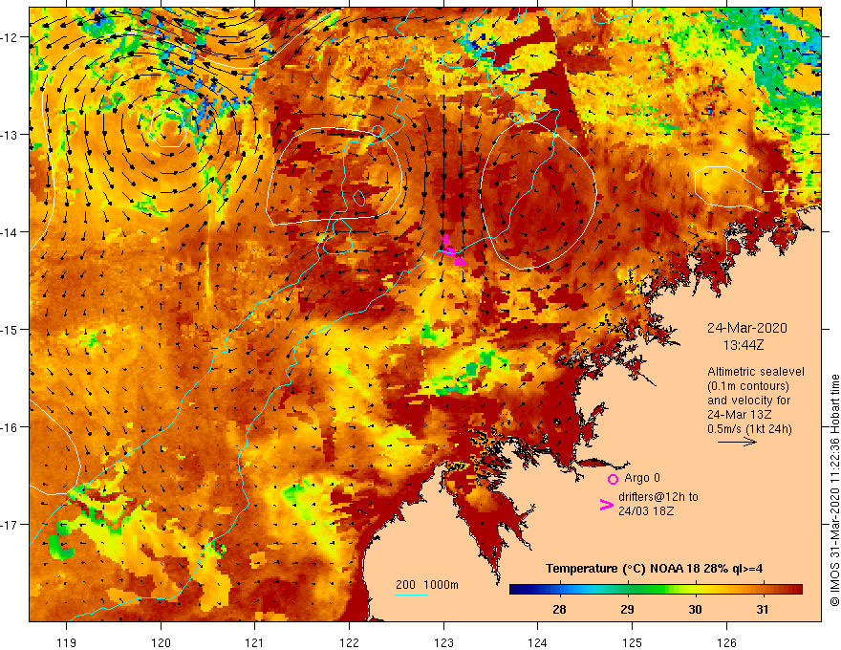Click the small white contour at eddy center
The image size is (841, 650).
pos(168,129)
